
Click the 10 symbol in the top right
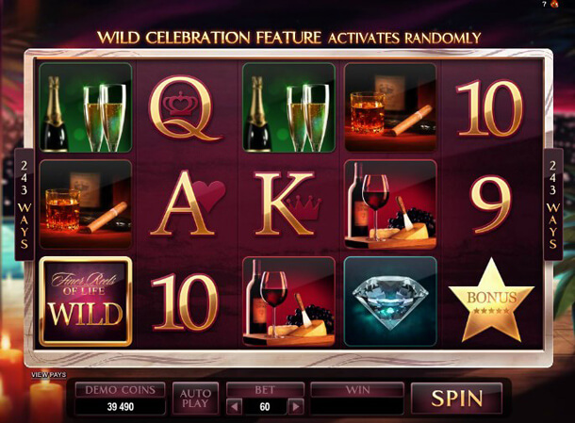tap(489, 108)
